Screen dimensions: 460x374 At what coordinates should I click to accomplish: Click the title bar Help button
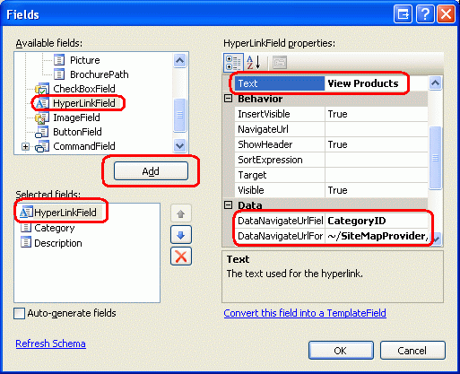click(x=424, y=14)
